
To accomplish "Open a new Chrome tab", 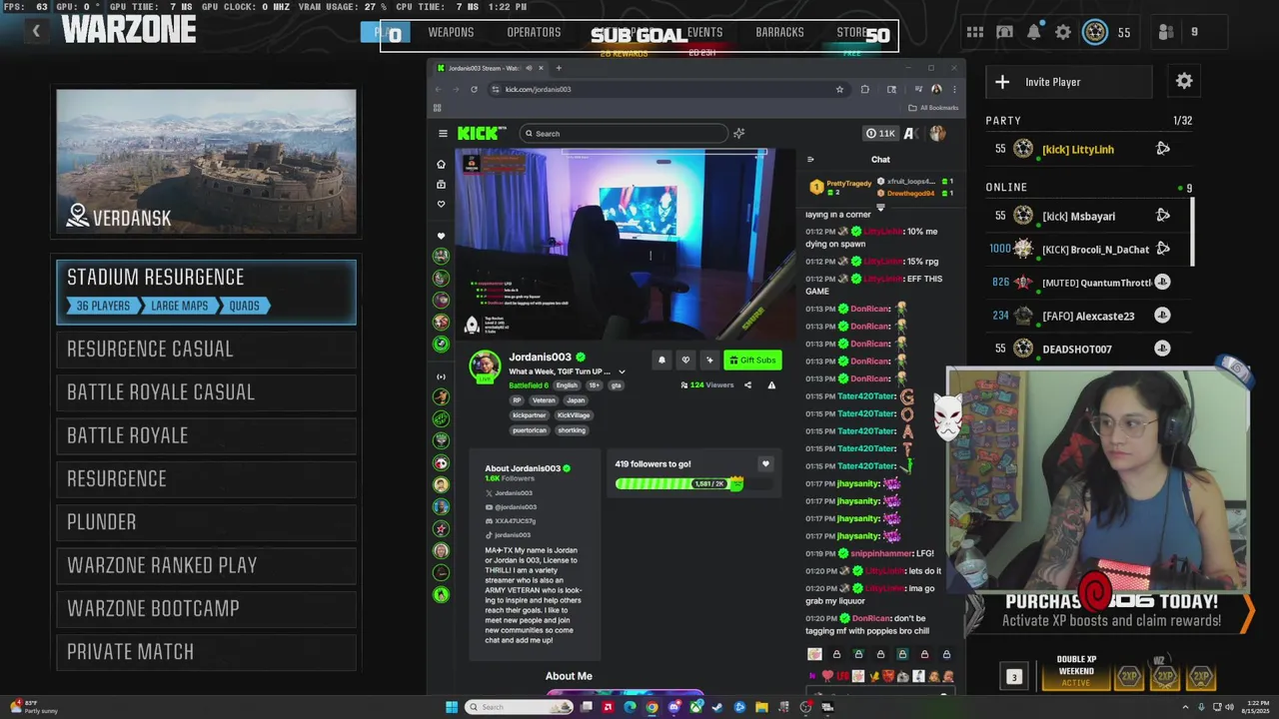I will click(559, 68).
